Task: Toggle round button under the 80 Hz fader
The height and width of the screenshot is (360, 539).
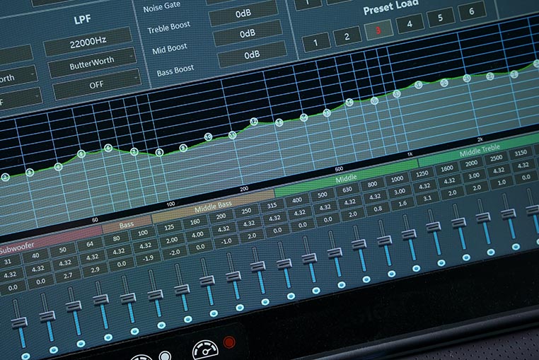Action: click(x=134, y=332)
